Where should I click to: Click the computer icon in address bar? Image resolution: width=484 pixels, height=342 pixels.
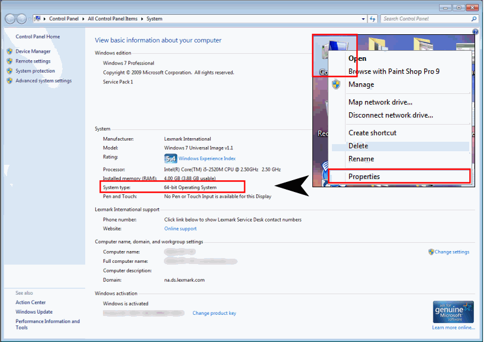tap(37, 18)
